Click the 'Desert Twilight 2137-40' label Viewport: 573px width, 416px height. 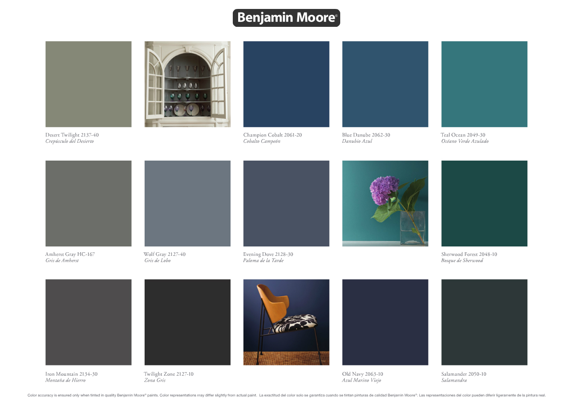coord(72,135)
